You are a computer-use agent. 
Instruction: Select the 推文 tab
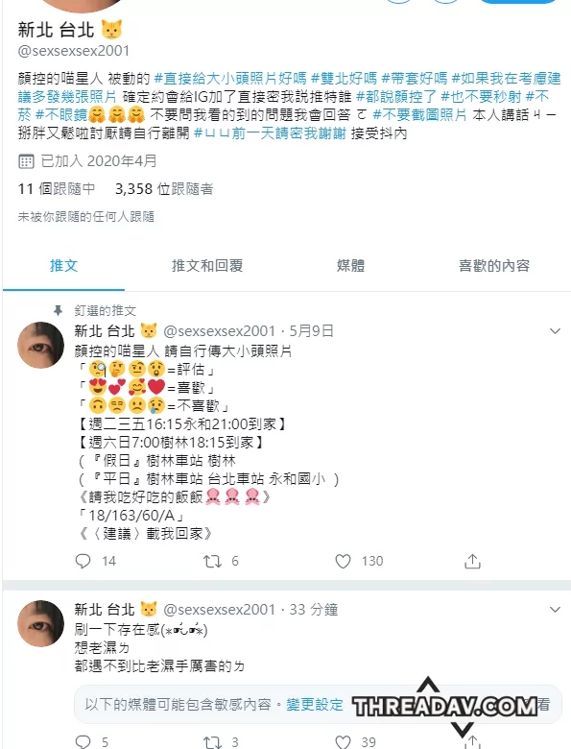click(63, 266)
